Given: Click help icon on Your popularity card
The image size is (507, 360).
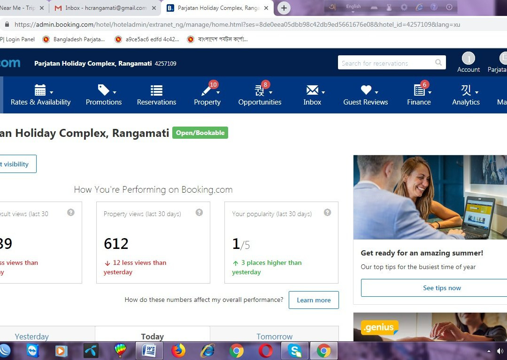Looking at the screenshot, I should [327, 212].
